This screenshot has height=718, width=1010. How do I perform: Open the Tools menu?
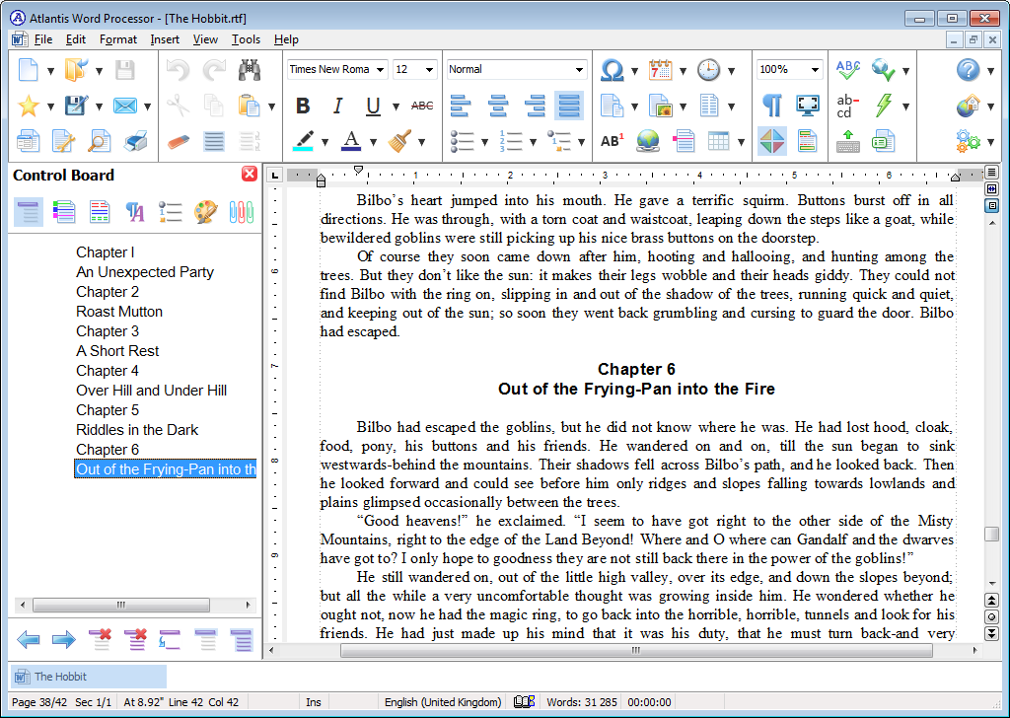[246, 39]
